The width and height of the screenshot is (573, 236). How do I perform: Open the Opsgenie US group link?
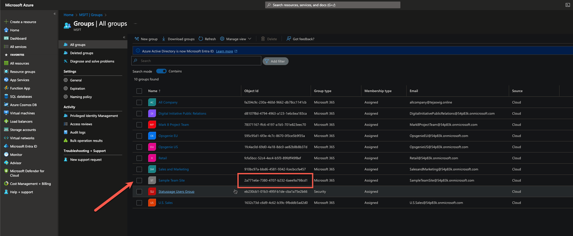click(x=168, y=147)
